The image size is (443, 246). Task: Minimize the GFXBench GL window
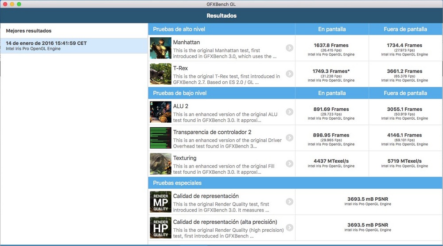coord(12,4)
